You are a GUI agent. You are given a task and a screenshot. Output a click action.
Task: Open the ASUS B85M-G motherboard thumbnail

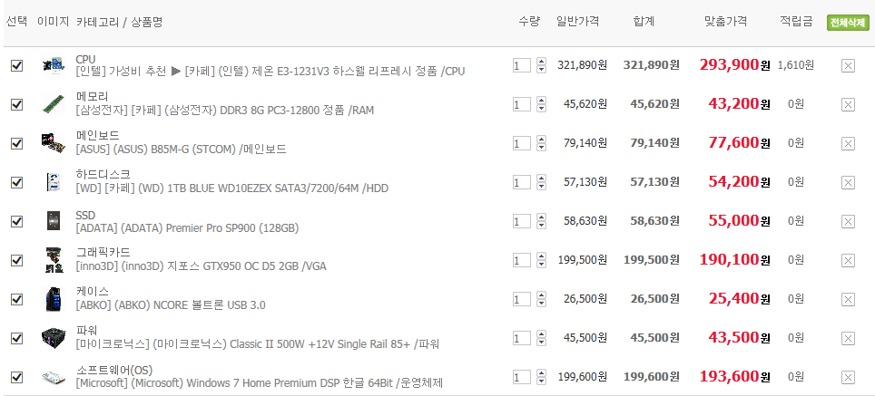point(54,142)
